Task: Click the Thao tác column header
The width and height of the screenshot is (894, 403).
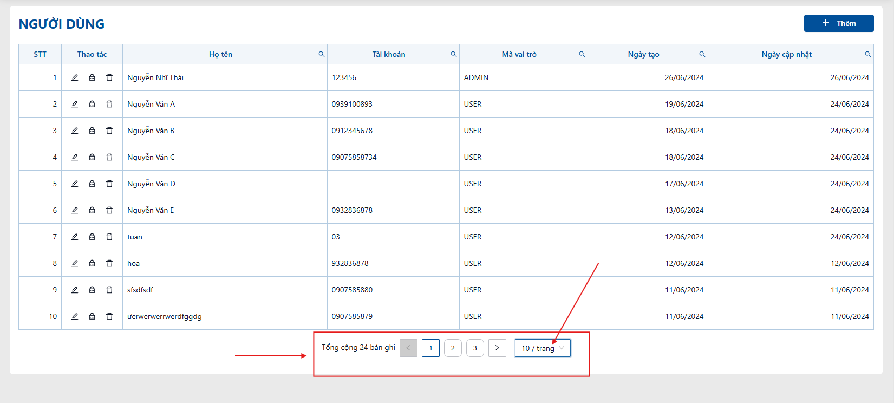Action: click(92, 54)
